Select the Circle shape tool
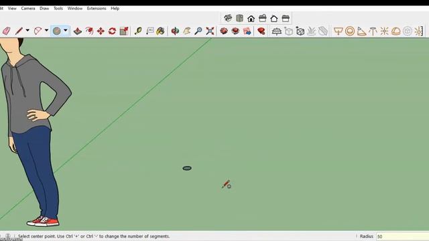 [x=56, y=31]
